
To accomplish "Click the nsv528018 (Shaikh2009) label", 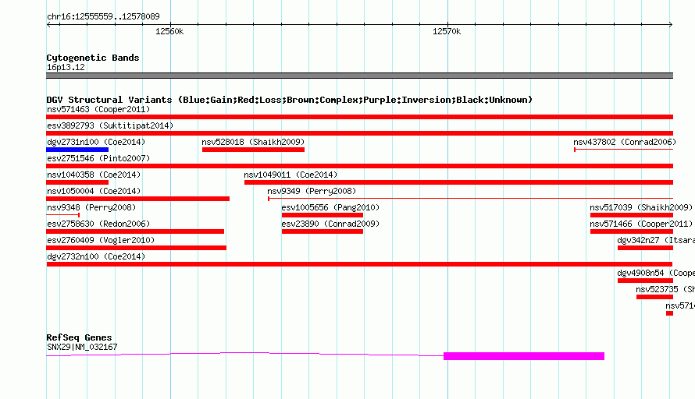I will [253, 142].
